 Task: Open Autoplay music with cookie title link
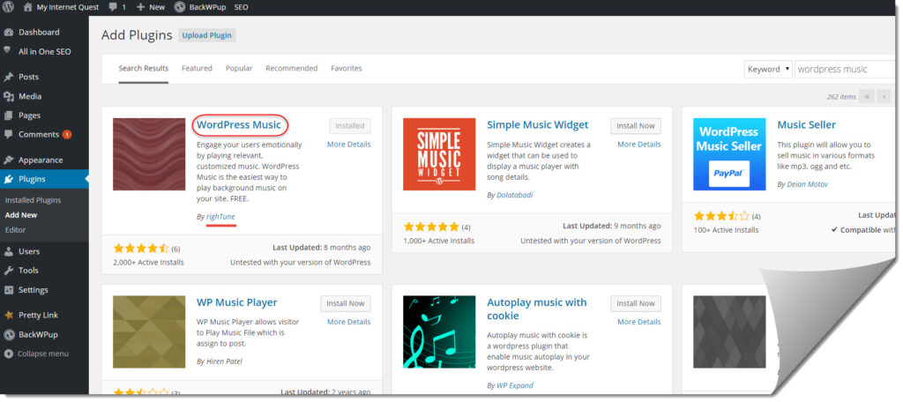(537, 309)
